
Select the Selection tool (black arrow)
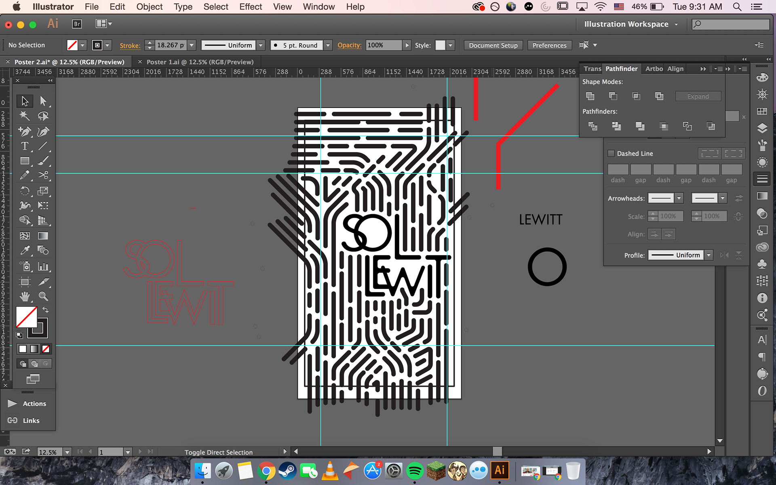(x=25, y=101)
